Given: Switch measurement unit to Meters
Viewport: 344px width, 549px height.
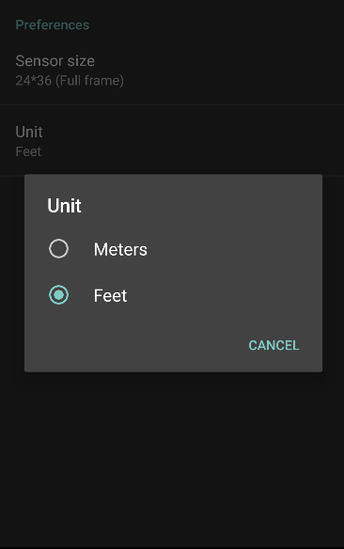Looking at the screenshot, I should (x=98, y=249).
